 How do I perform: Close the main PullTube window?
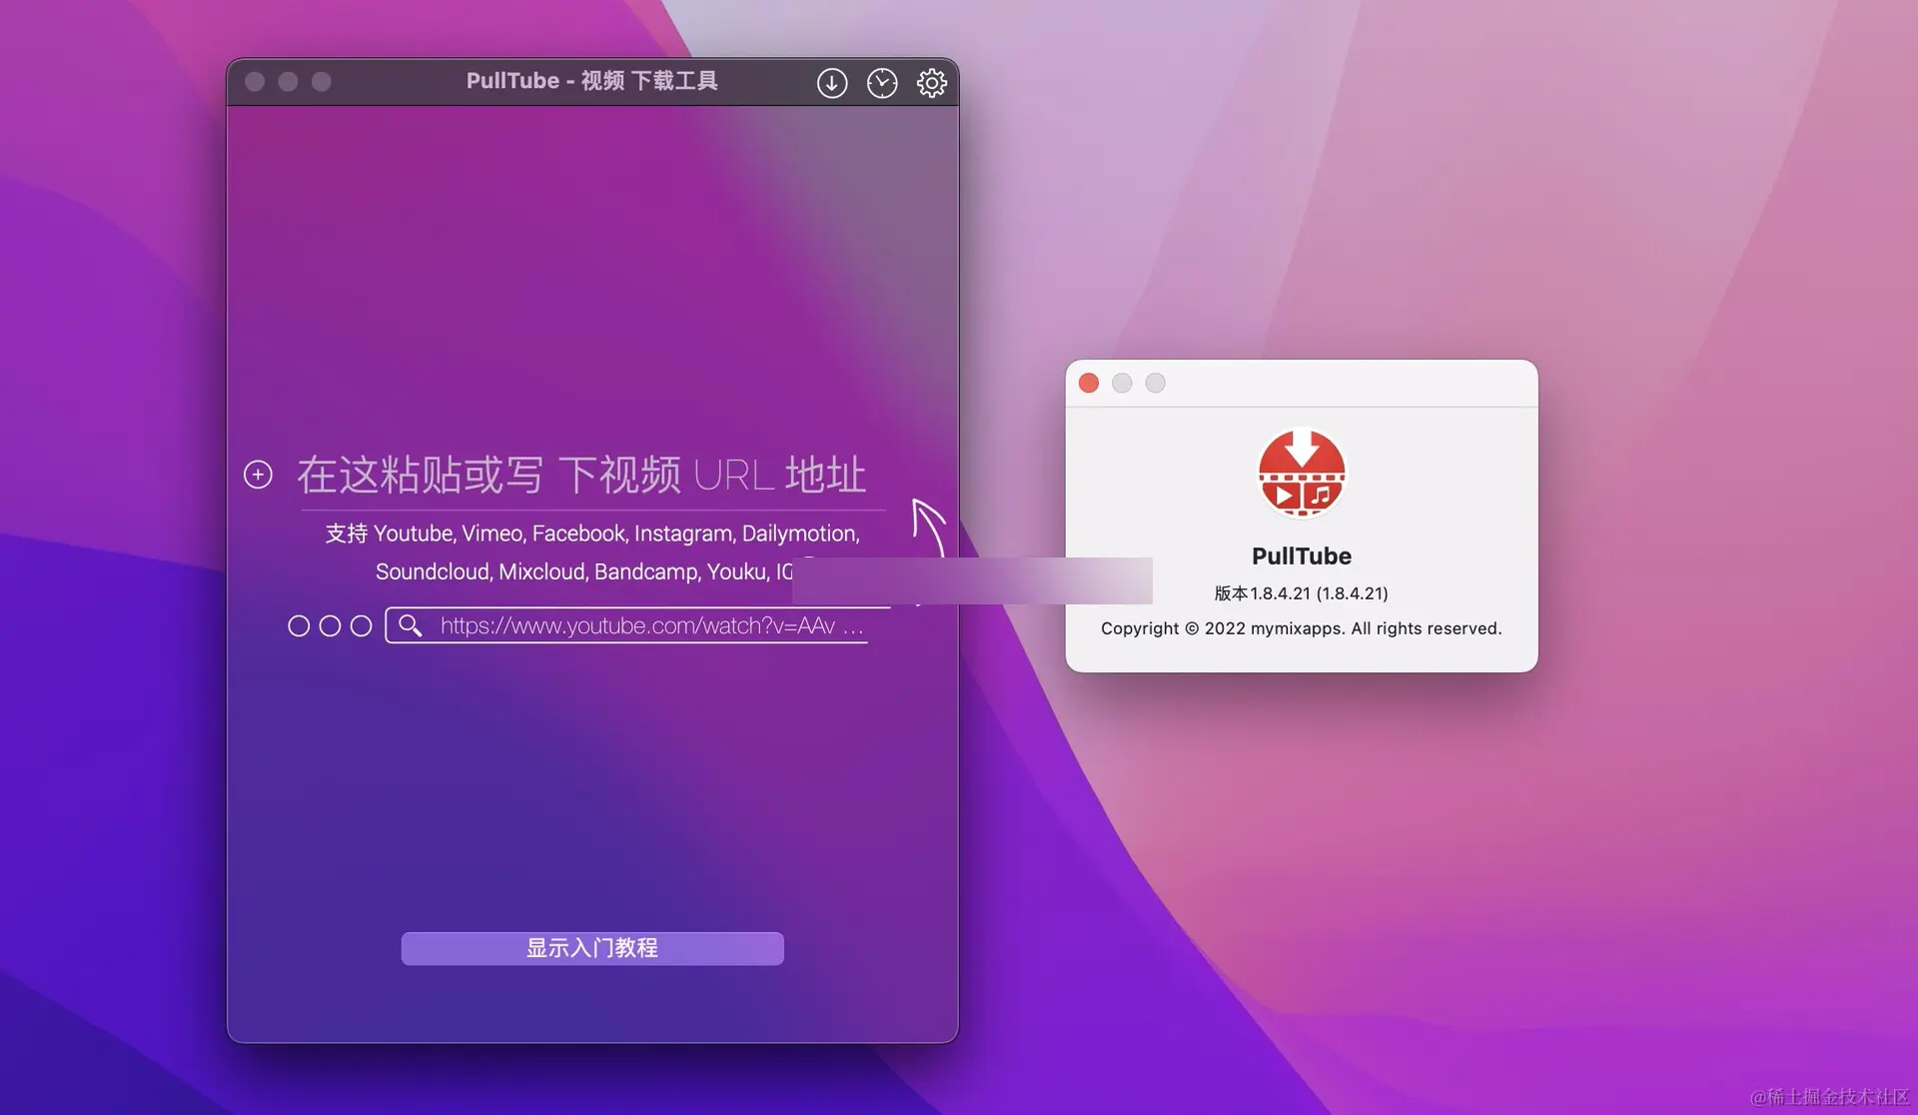255,82
